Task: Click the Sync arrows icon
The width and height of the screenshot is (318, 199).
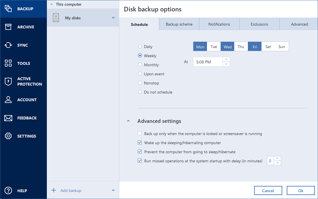Action: tap(8, 45)
